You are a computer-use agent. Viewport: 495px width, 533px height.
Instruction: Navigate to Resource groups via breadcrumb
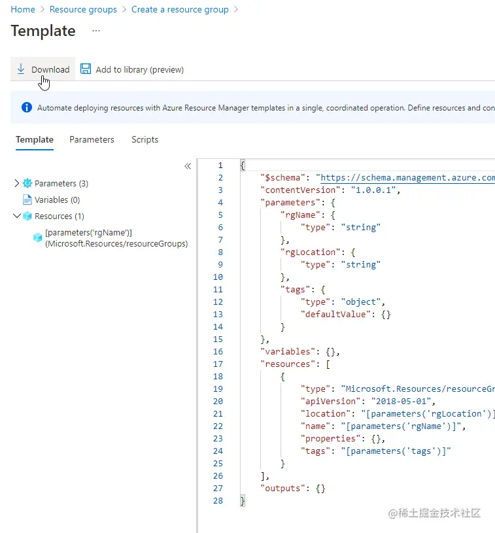(x=83, y=9)
